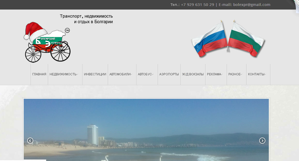The width and height of the screenshot is (299, 161).
Task: Click the TM trademark symbol near logo
Action: tap(67, 30)
